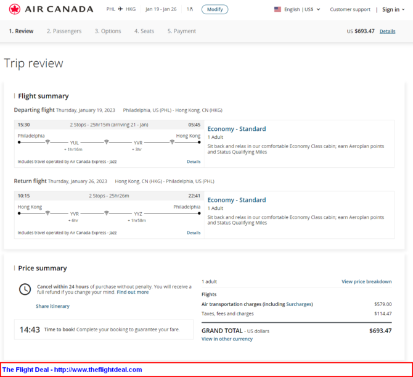Image resolution: width=413 pixels, height=377 pixels.
Task: Click the clock icon beside cancel policy
Action: (x=25, y=289)
